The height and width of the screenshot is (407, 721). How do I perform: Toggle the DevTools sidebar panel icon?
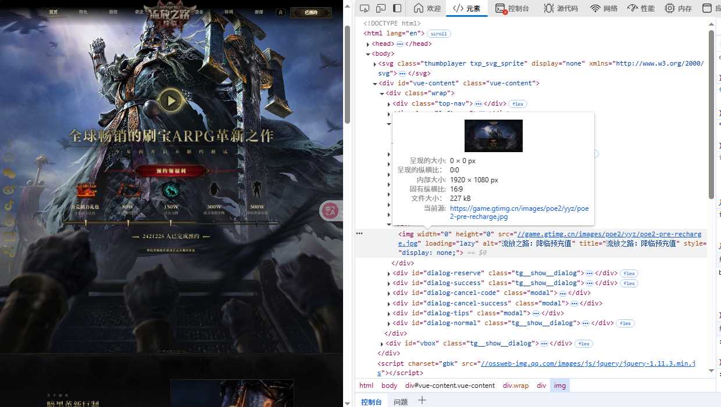pos(397,8)
